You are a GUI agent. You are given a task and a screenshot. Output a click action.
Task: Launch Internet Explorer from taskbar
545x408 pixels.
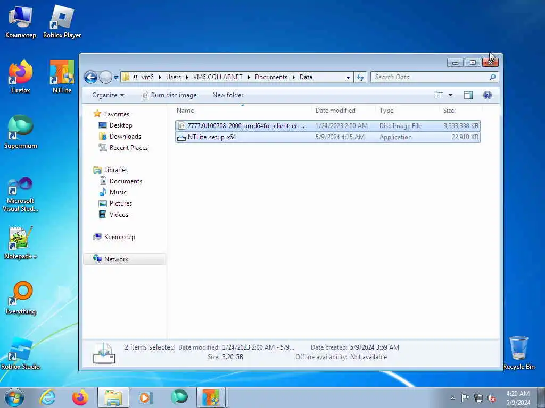(x=47, y=397)
